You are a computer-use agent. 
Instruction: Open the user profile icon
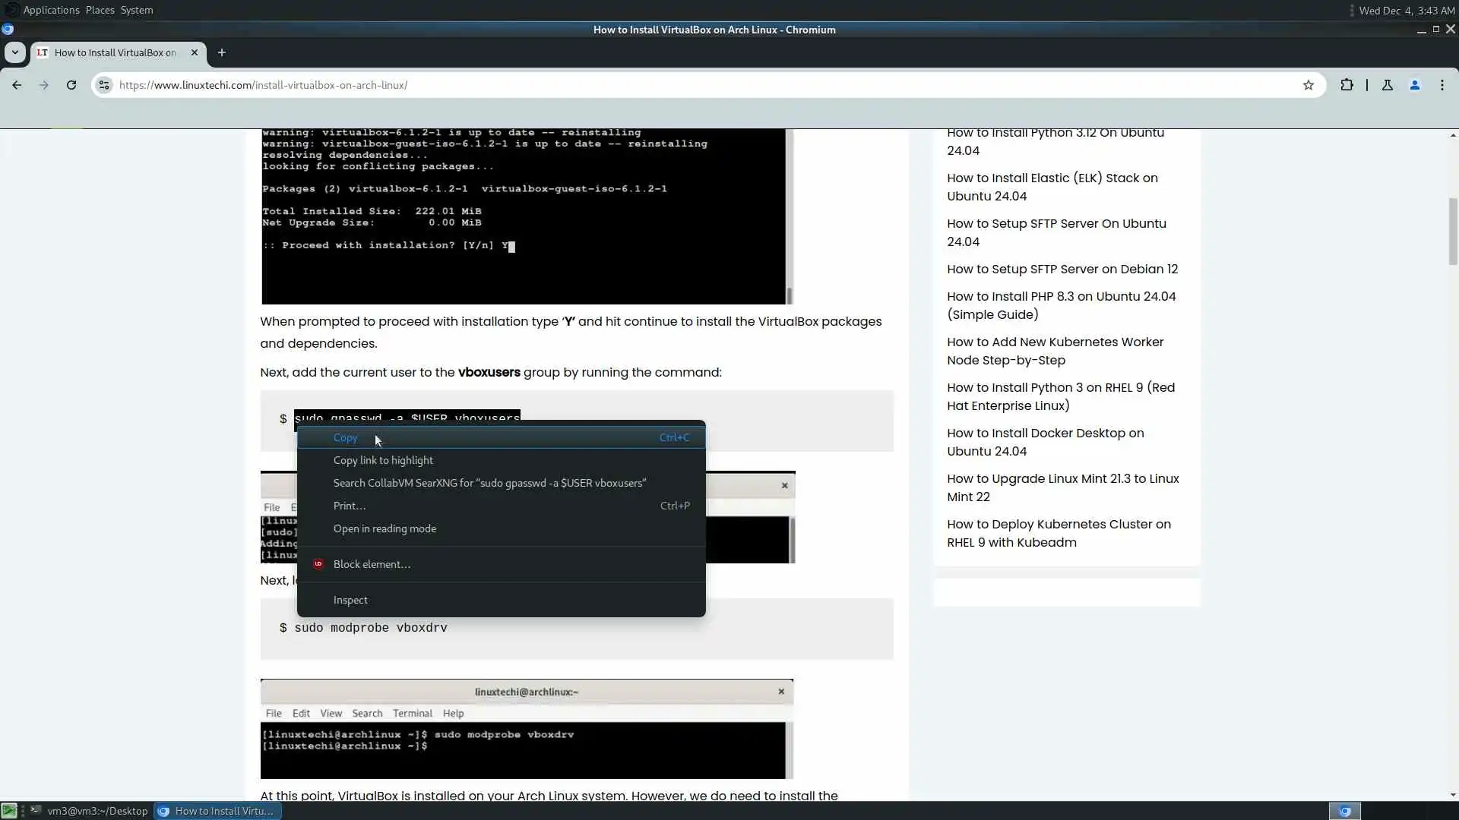pyautogui.click(x=1414, y=85)
